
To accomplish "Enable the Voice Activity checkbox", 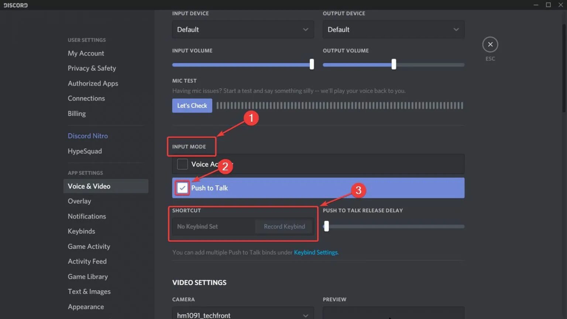I will click(182, 164).
